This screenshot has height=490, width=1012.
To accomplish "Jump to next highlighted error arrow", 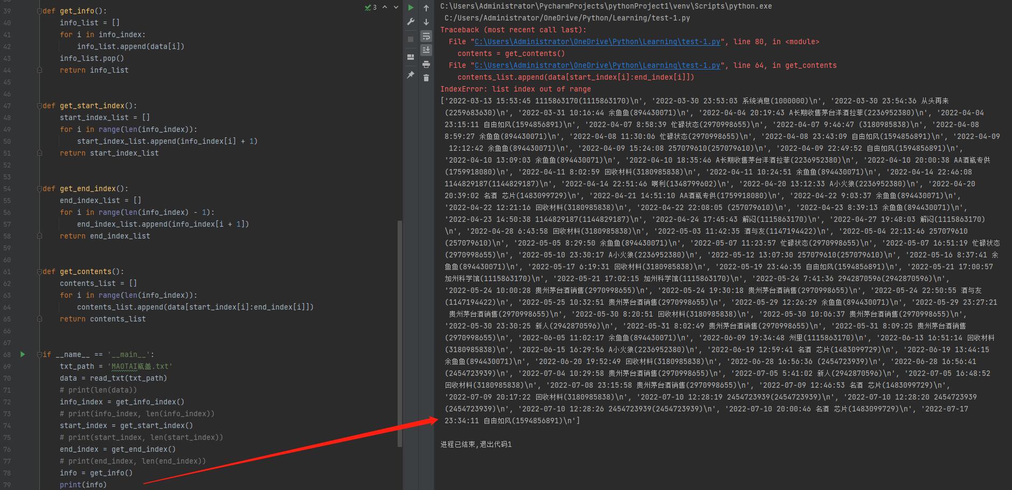I will [396, 8].
